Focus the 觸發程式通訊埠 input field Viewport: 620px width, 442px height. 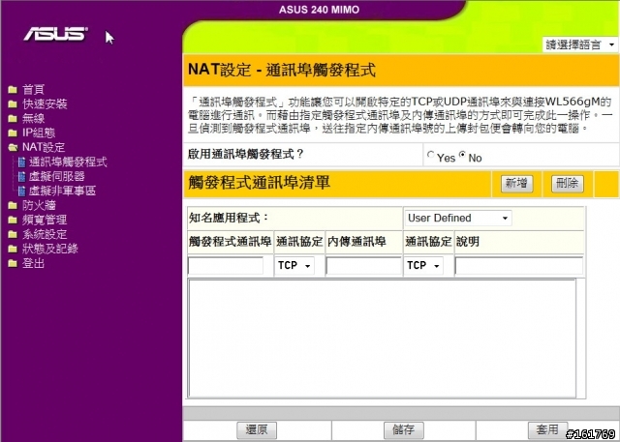point(226,266)
